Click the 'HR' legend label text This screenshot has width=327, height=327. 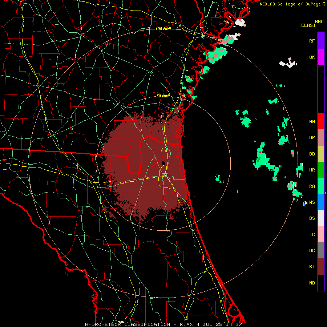point(312,170)
